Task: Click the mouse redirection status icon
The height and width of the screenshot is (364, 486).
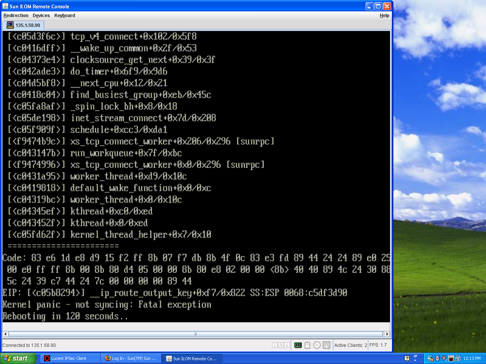Action: 308,345
